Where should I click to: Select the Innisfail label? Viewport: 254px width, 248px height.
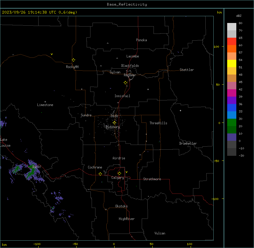(122, 96)
